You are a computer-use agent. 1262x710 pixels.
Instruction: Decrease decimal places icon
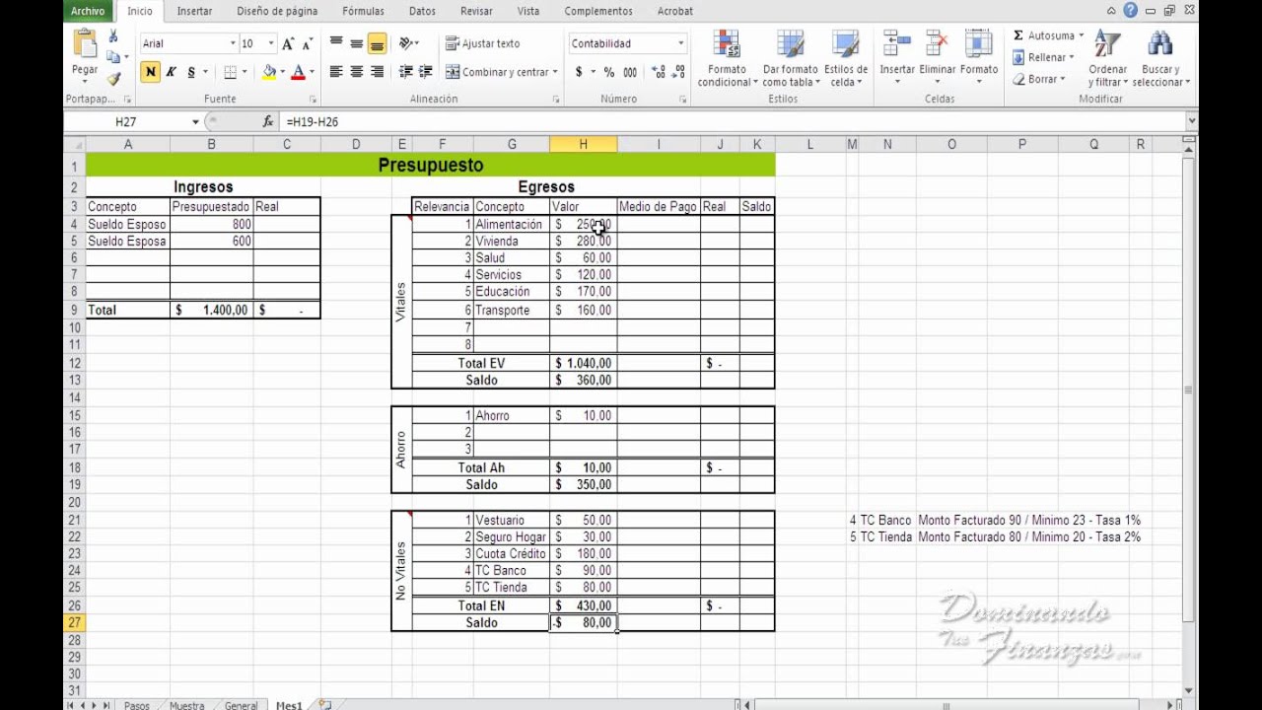(679, 72)
